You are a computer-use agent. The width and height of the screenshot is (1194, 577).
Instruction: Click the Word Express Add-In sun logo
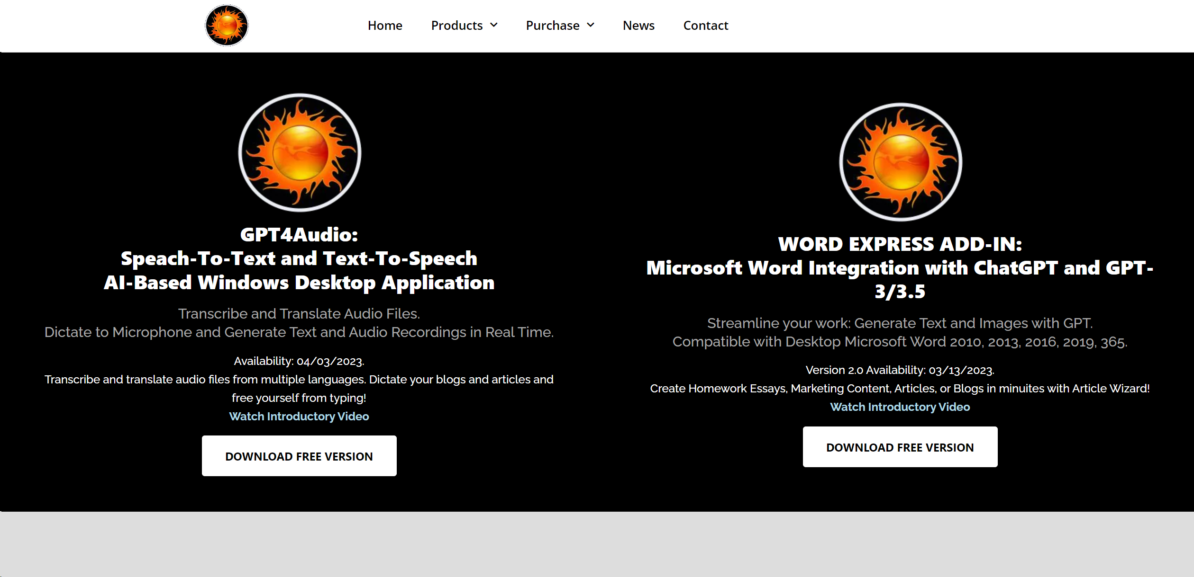coord(901,162)
